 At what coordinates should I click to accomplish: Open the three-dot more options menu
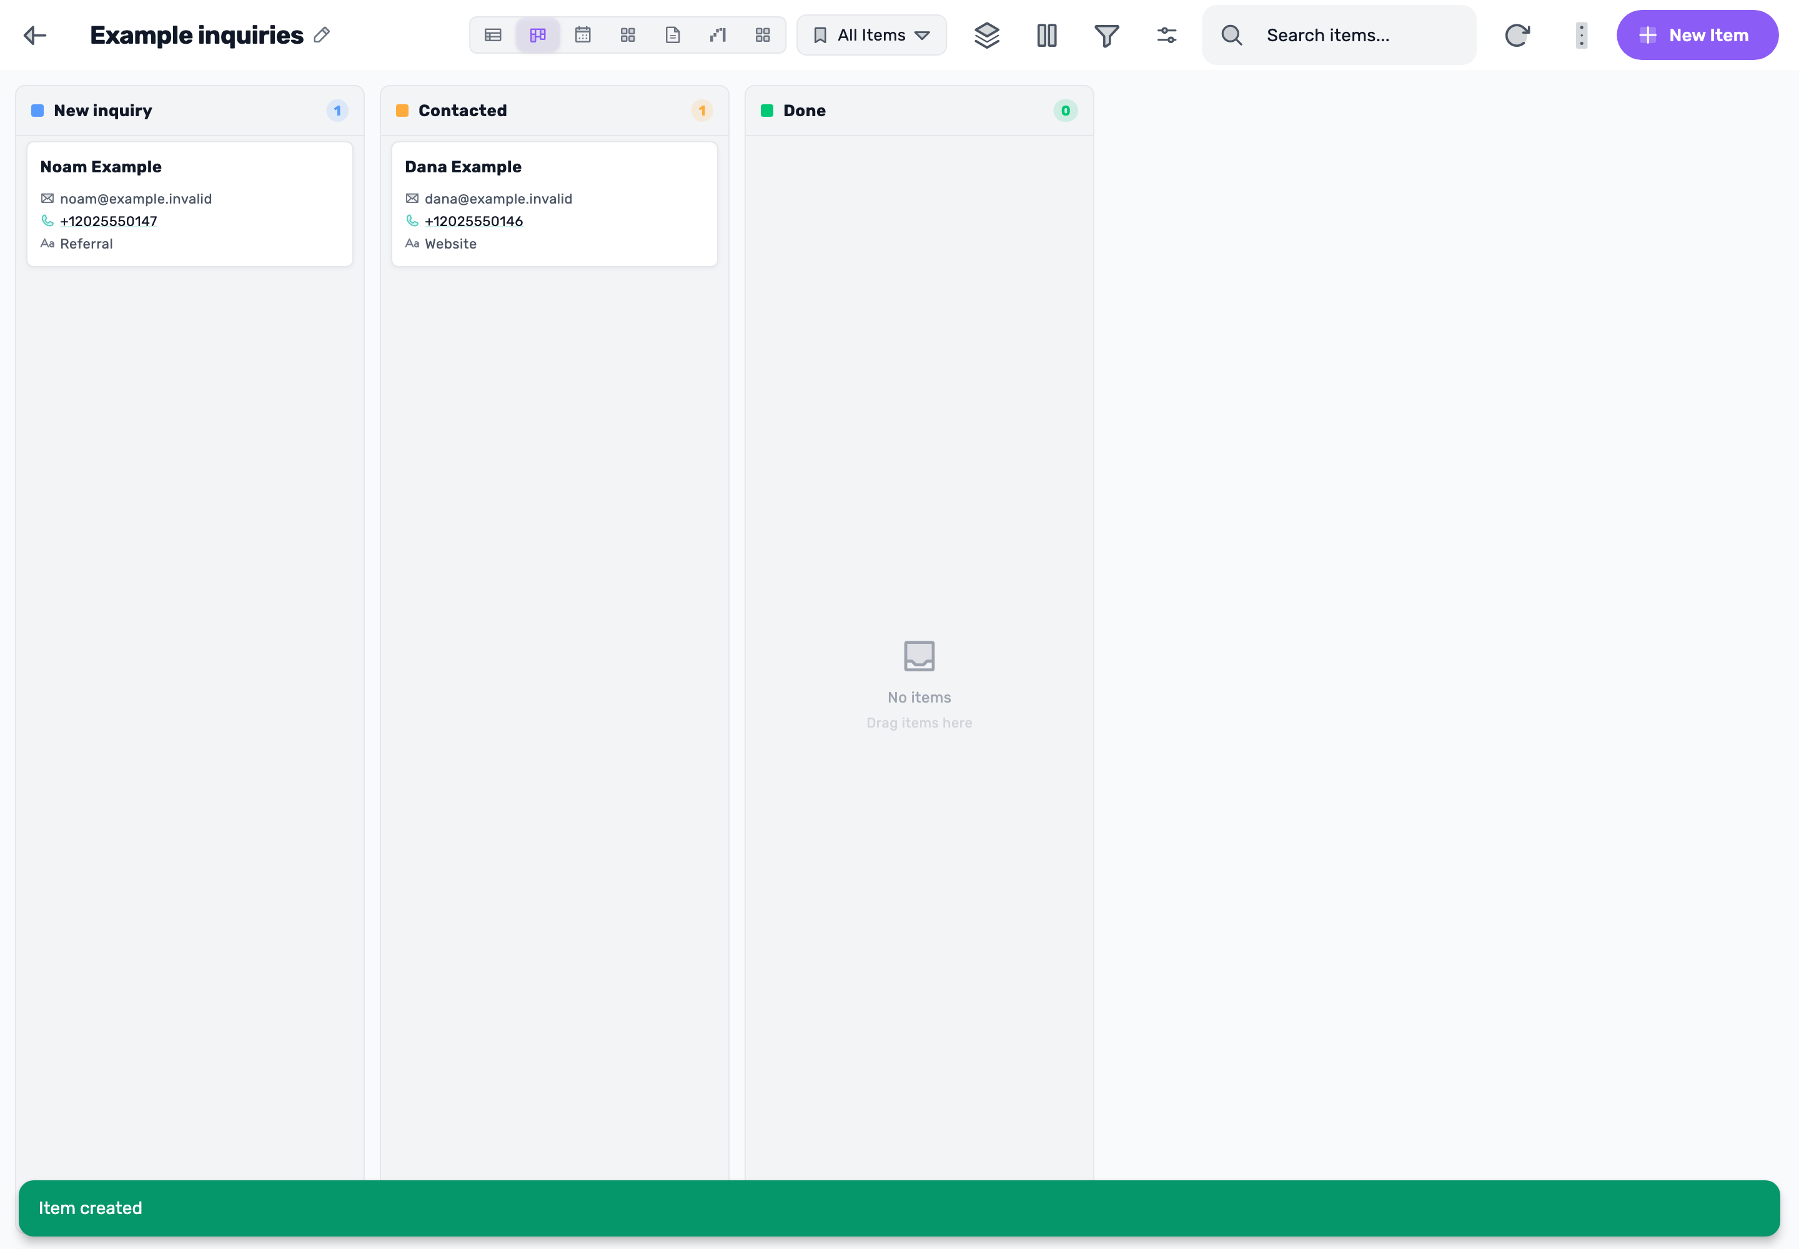pyautogui.click(x=1582, y=35)
